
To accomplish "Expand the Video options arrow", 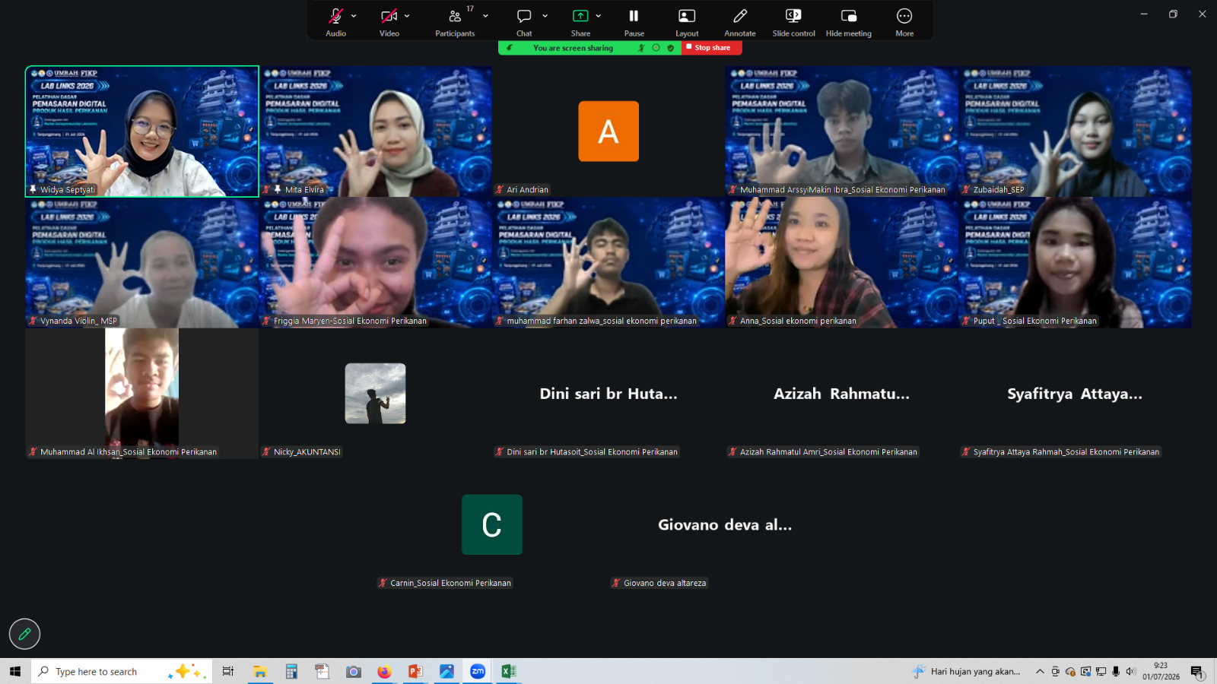I will (407, 16).
